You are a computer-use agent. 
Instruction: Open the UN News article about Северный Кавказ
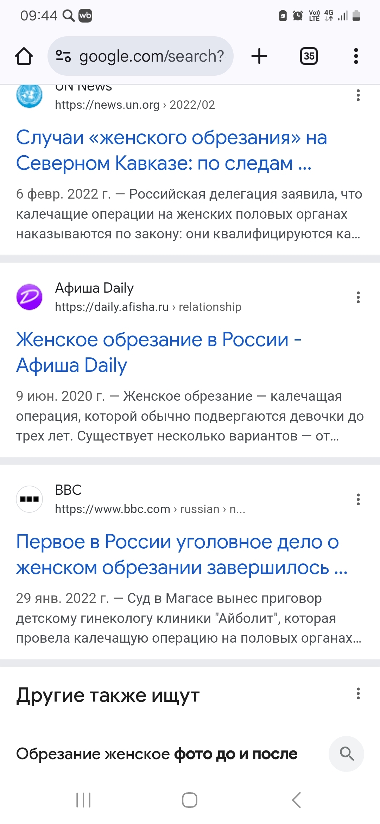click(171, 150)
